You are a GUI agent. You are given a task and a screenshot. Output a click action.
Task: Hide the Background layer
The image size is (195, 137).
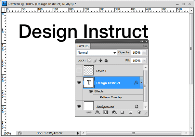tap(79, 106)
